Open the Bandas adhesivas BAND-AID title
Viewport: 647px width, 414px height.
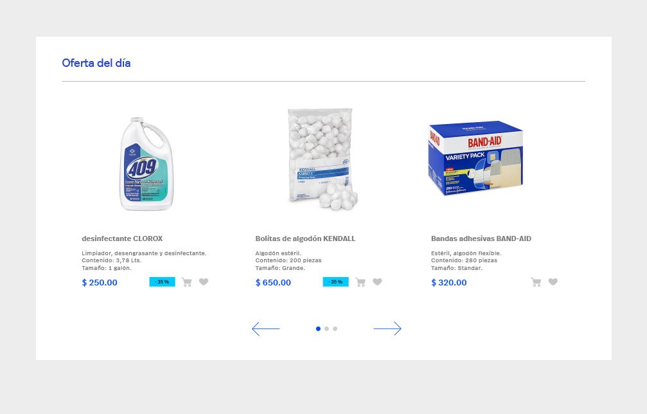[x=481, y=239]
